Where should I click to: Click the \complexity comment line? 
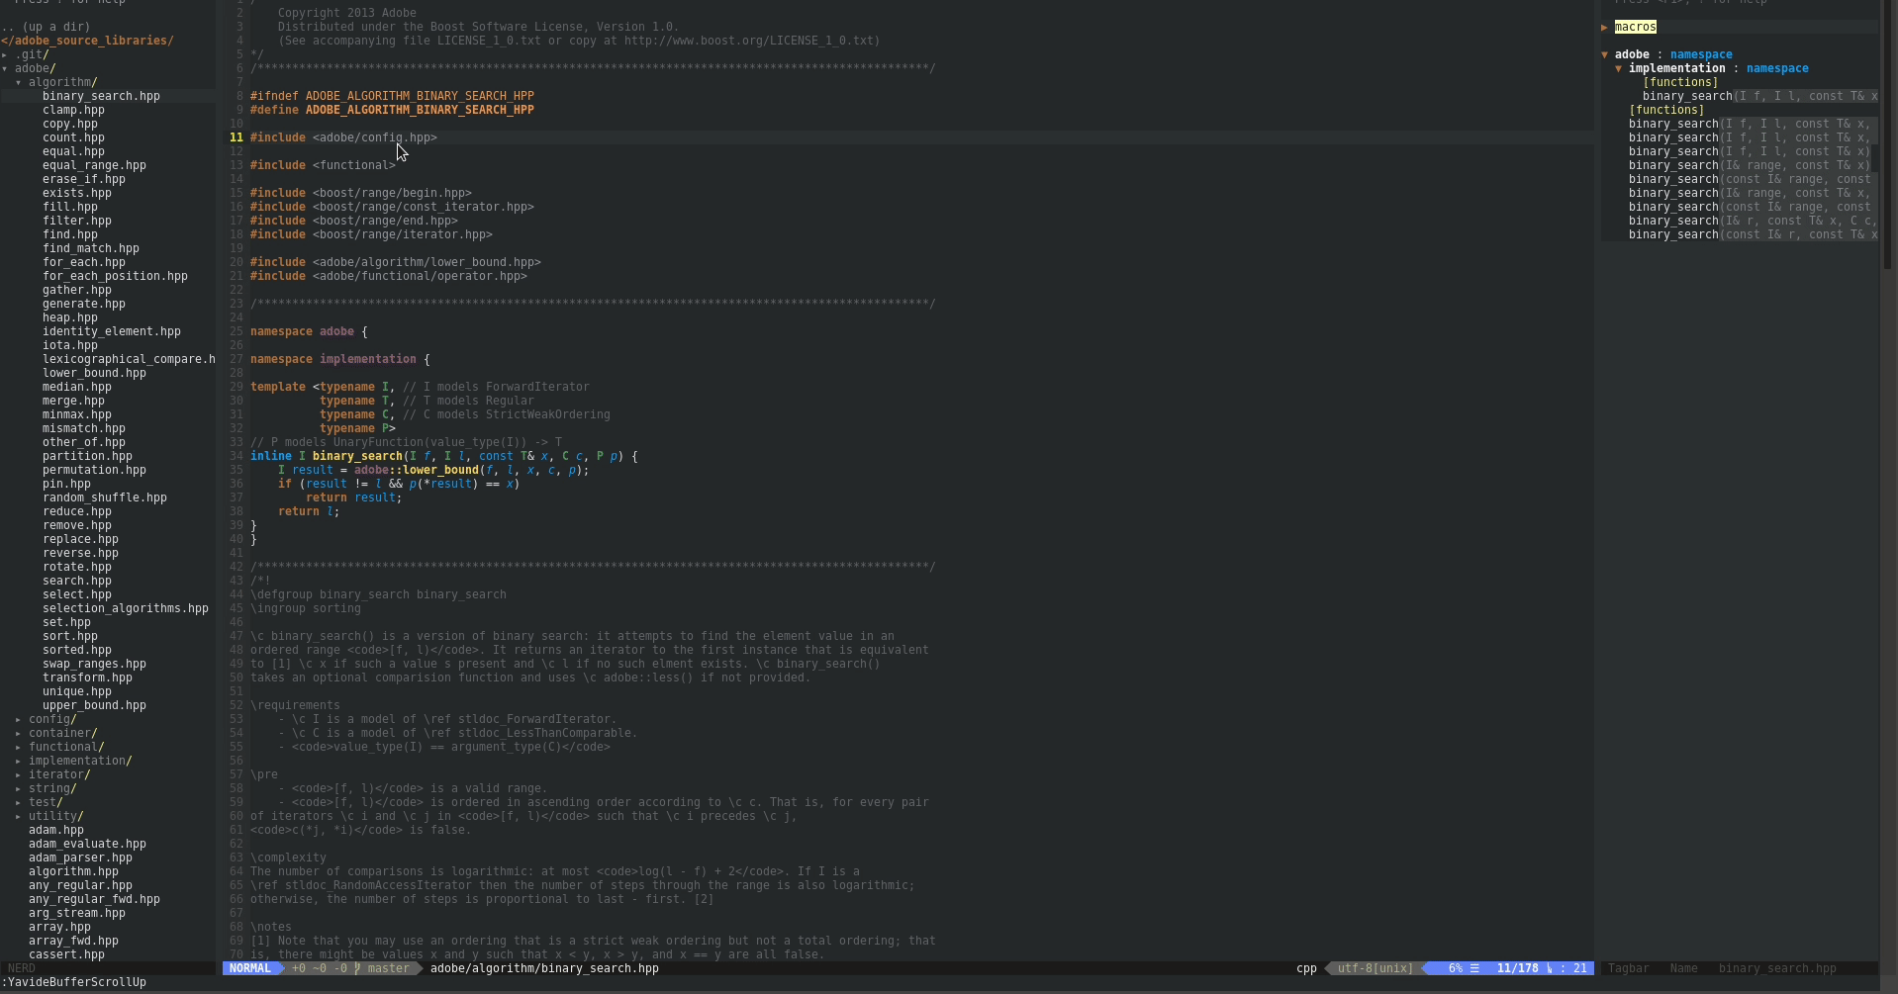[x=288, y=858]
